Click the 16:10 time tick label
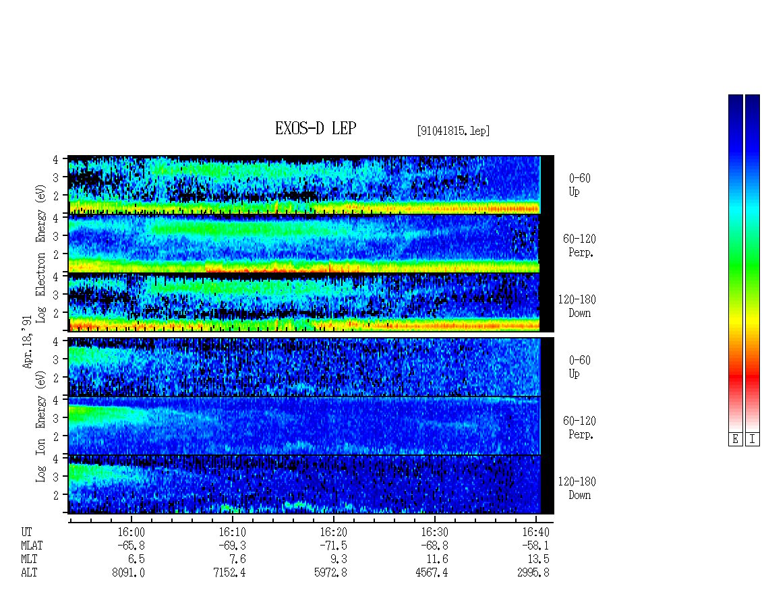Image resolution: width=762 pixels, height=590 pixels. (232, 532)
